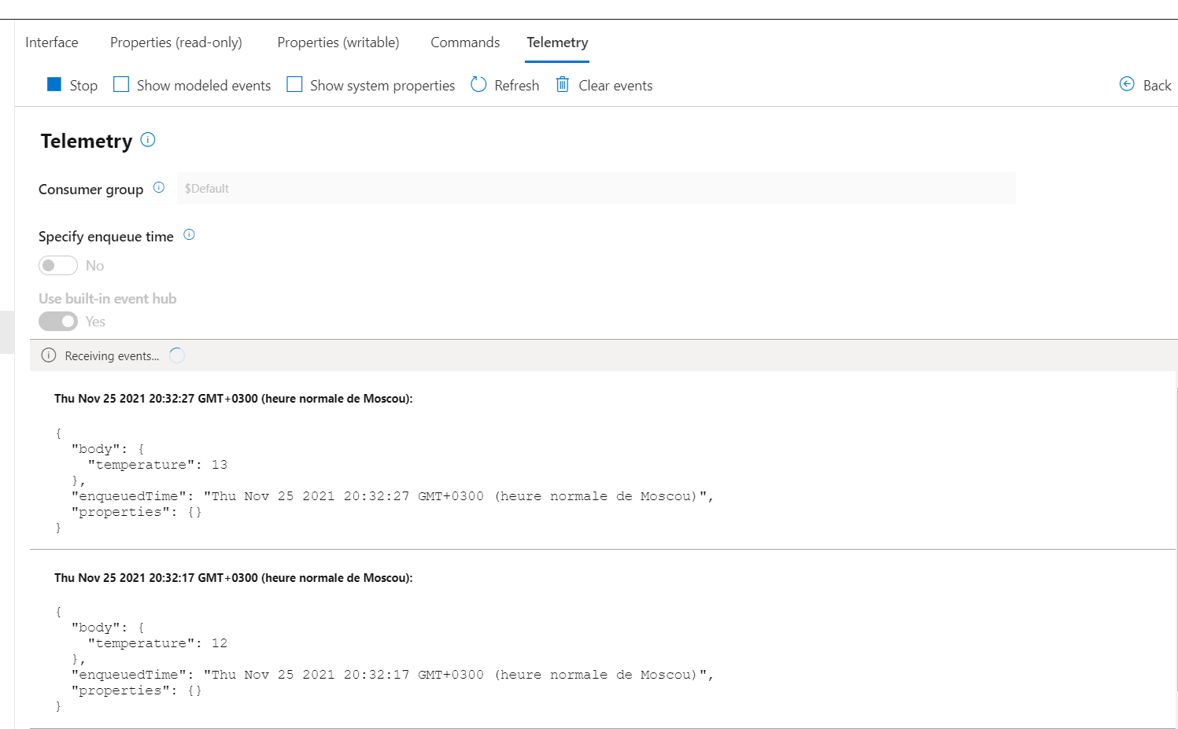This screenshot has height=729, width=1178.
Task: Click the Use built-in event hub label
Action: (x=108, y=299)
